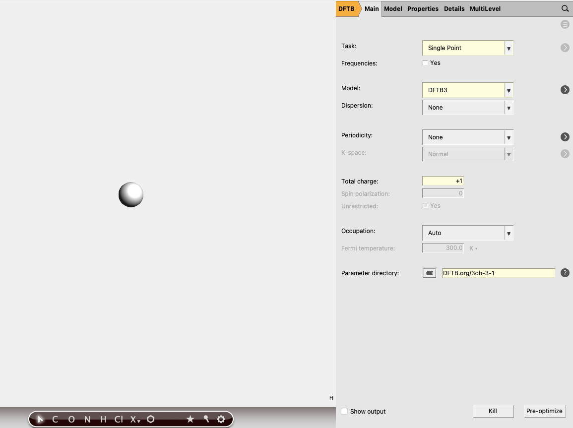Check the Unrestricted Yes box
The image size is (573, 428).
[425, 205]
